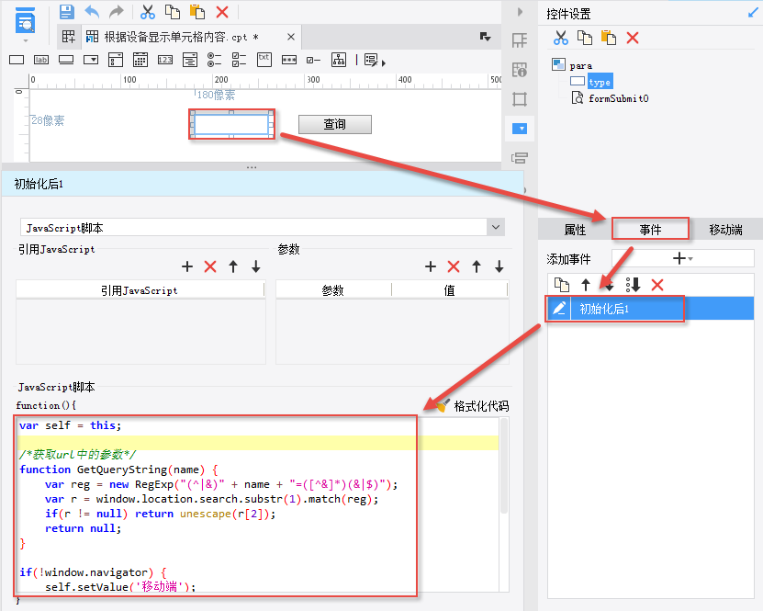The height and width of the screenshot is (611, 763).
Task: Select the password field widget icon
Action: point(289,60)
